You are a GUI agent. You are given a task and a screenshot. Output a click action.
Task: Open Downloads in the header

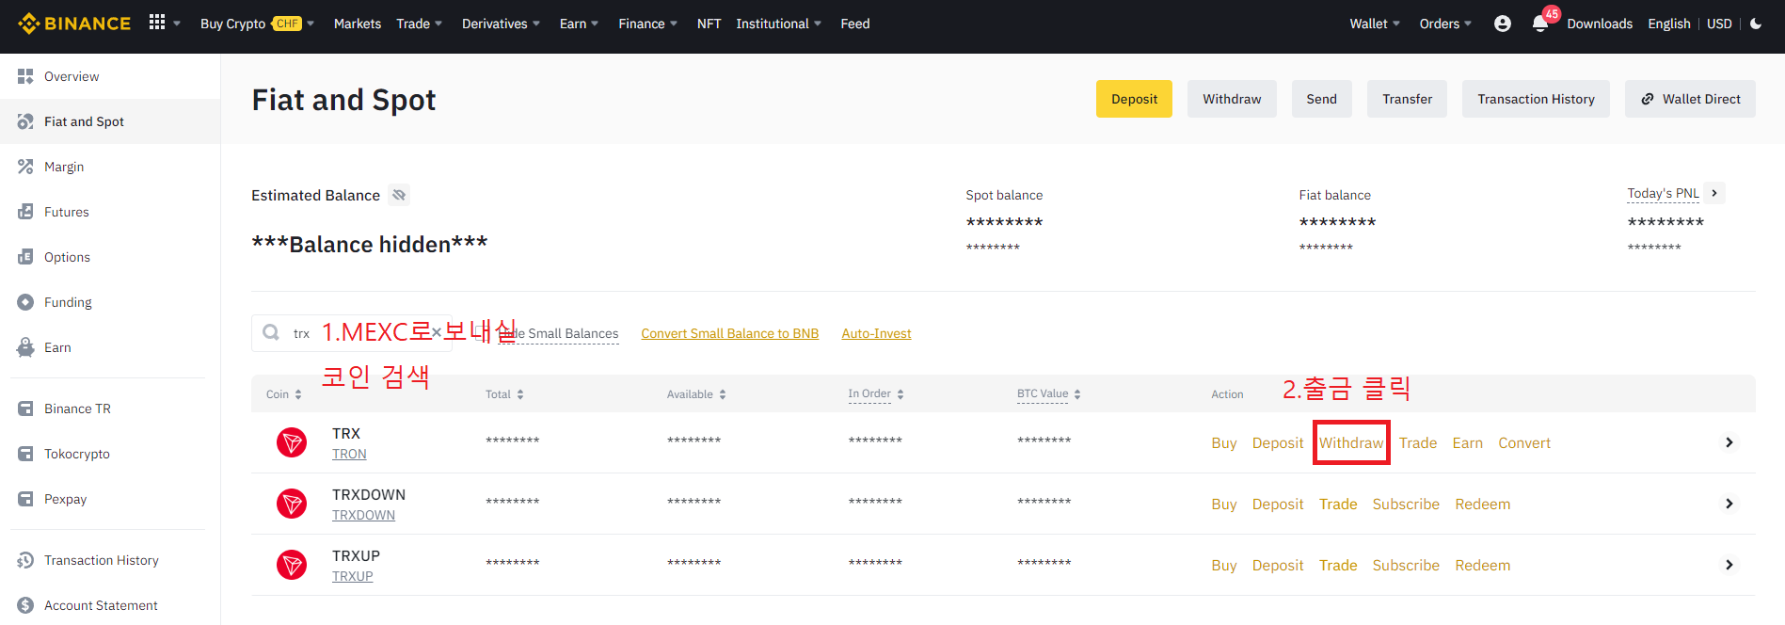(1600, 24)
